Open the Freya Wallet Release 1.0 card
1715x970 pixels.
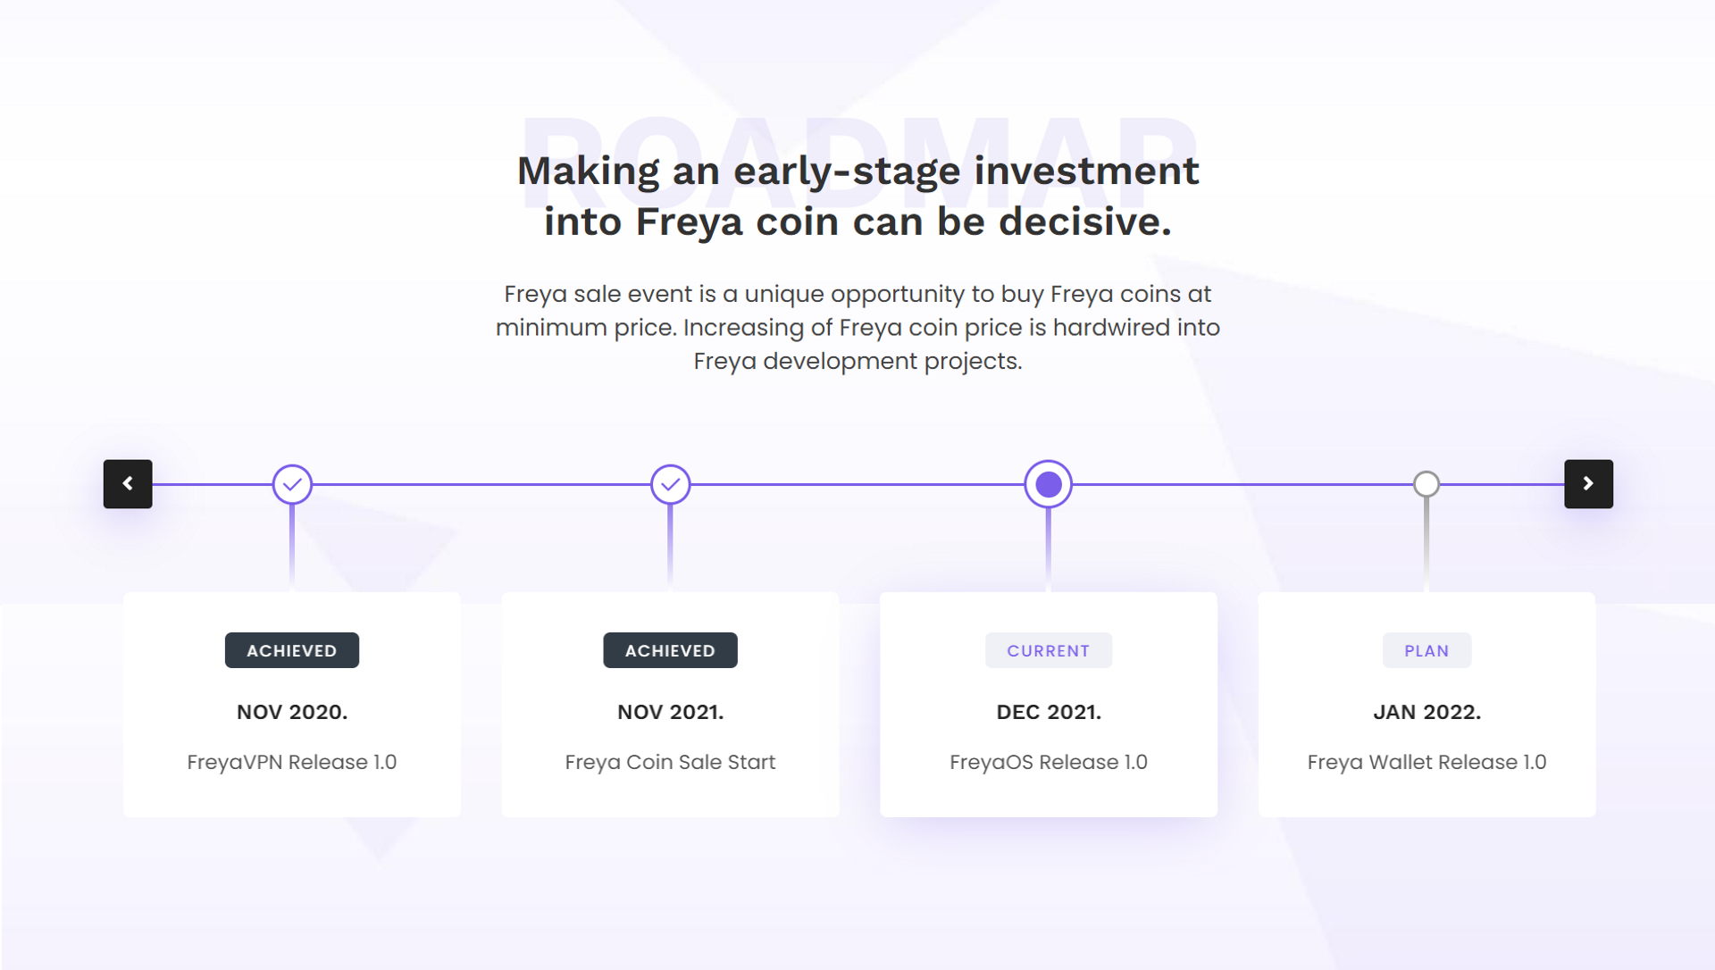1426,705
